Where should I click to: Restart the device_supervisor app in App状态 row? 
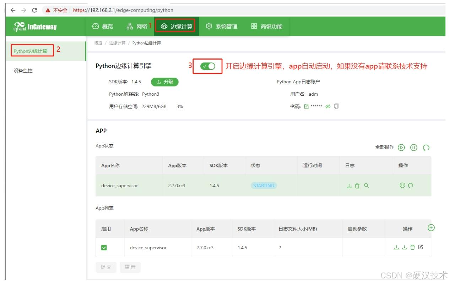(411, 185)
